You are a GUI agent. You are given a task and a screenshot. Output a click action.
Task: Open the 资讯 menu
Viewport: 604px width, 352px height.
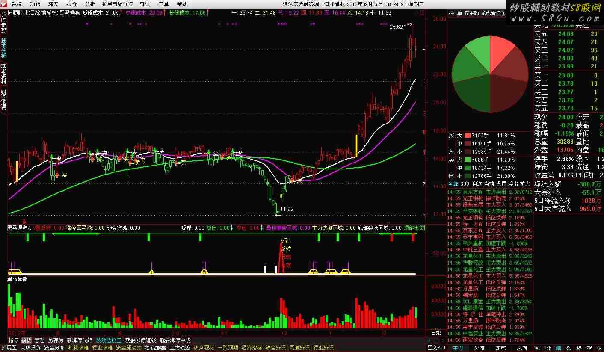145,4
